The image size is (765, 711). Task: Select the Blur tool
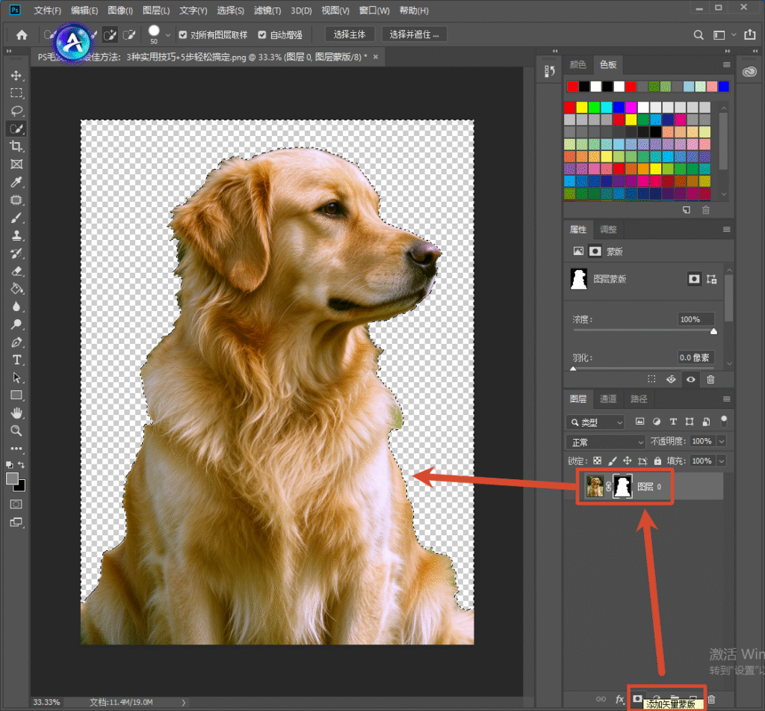click(x=16, y=307)
